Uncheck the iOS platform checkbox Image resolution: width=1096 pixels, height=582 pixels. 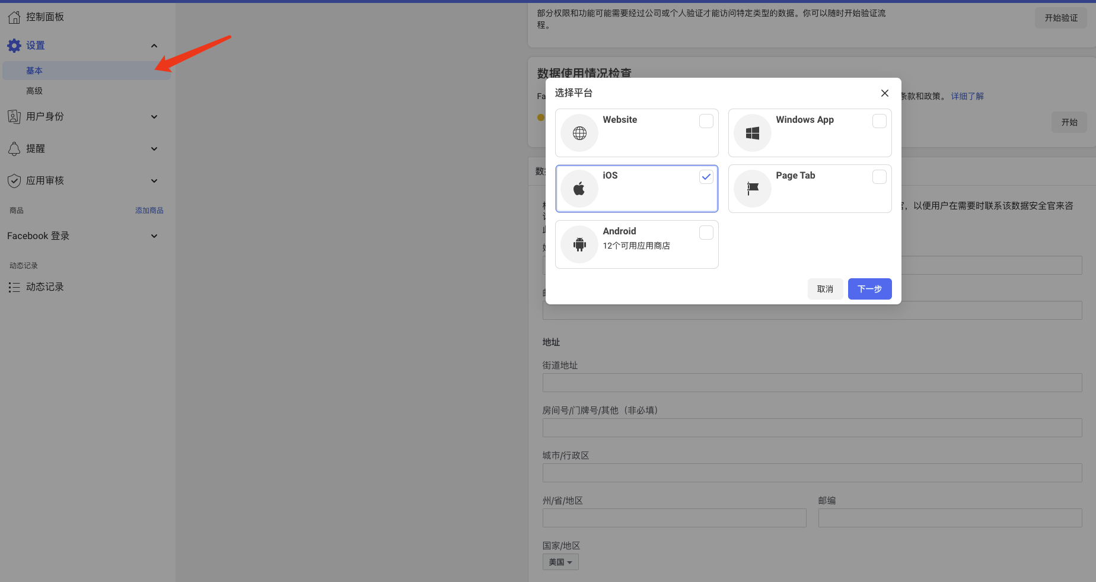point(706,177)
